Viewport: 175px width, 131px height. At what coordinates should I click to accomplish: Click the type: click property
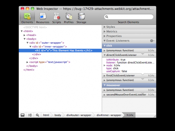pos(112,68)
